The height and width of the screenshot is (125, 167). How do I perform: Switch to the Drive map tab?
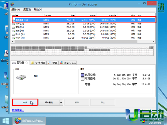coord(68,63)
